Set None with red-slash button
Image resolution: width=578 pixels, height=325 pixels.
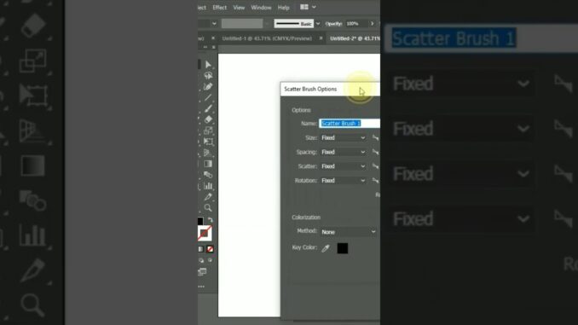[x=210, y=249]
